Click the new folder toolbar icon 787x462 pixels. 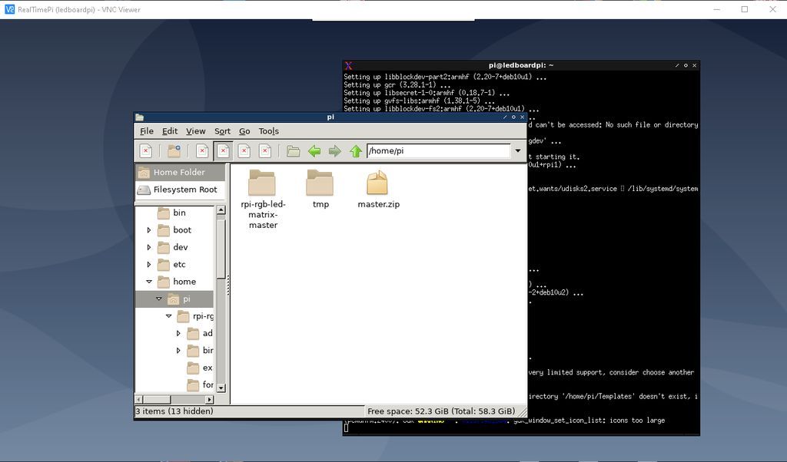pos(174,151)
